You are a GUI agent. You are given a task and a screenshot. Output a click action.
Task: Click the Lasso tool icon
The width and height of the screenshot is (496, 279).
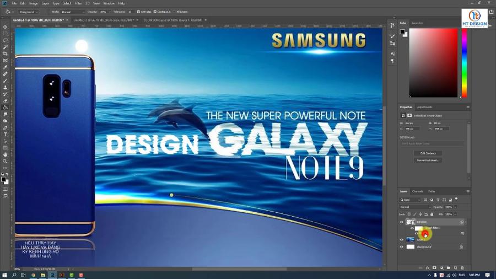pyautogui.click(x=6, y=40)
